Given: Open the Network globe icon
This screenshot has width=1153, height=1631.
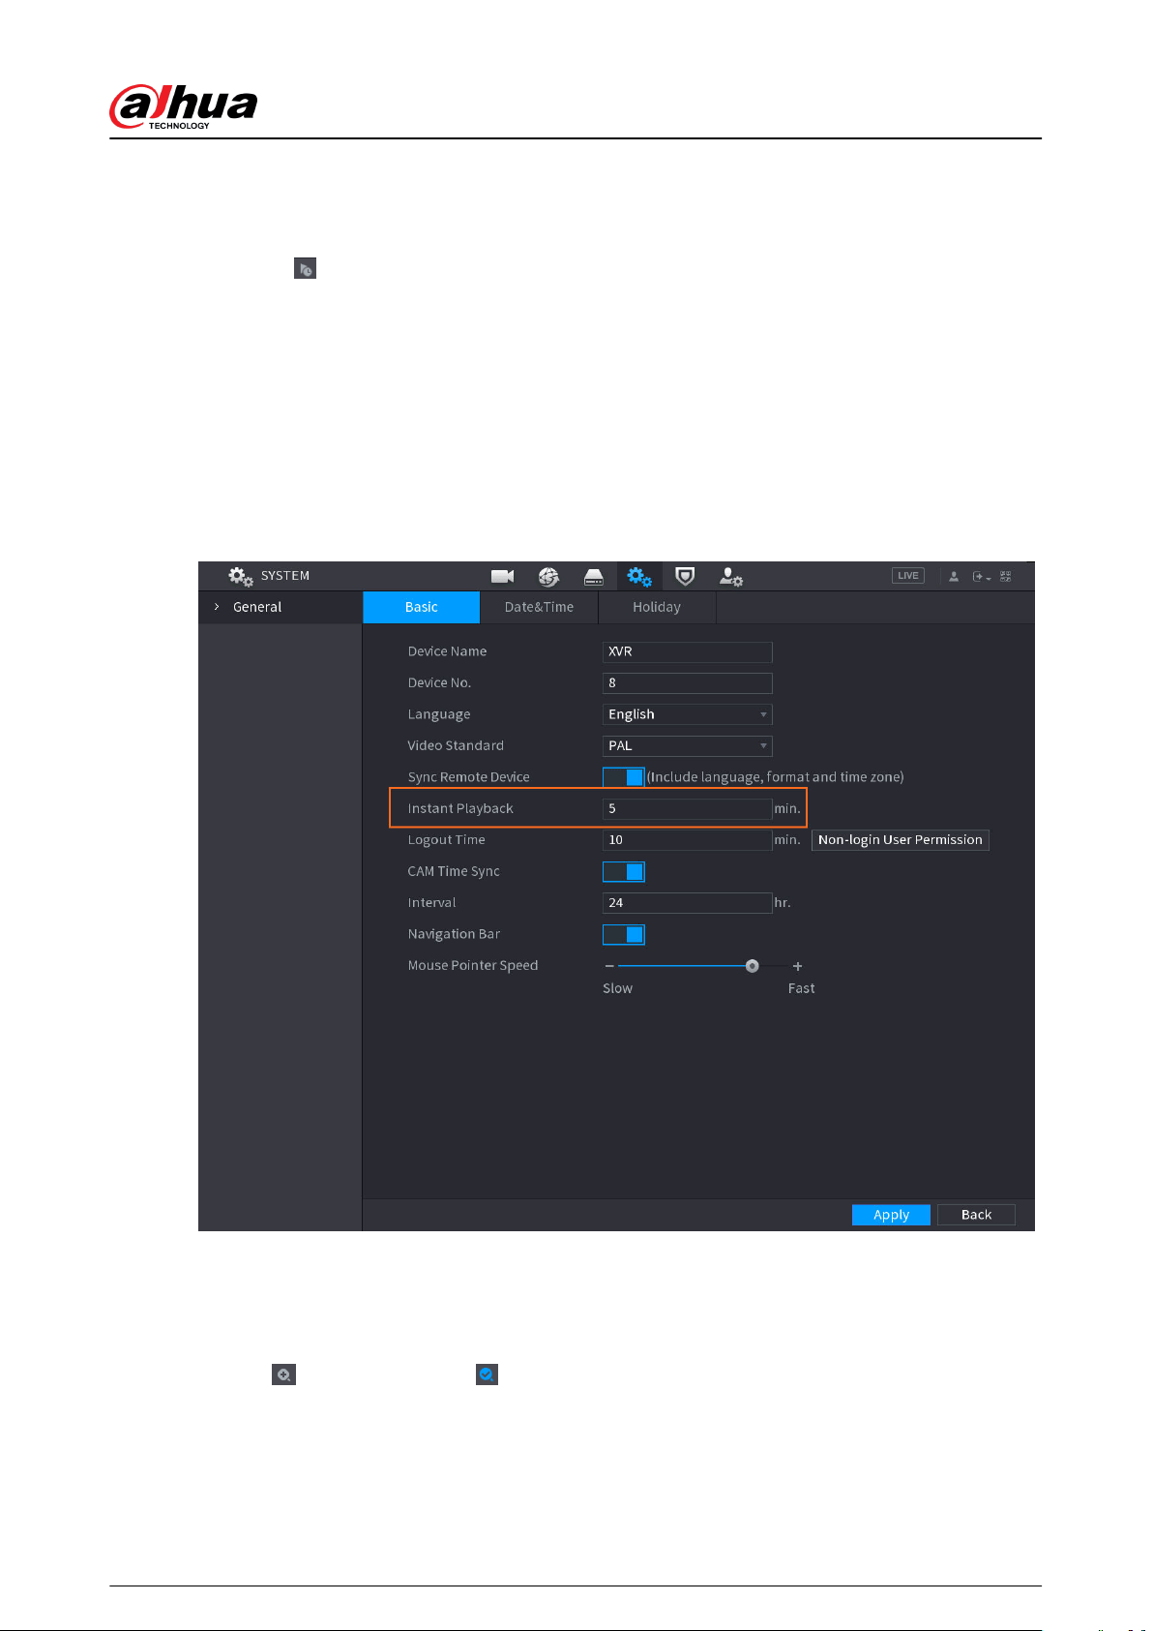Looking at the screenshot, I should coord(548,577).
